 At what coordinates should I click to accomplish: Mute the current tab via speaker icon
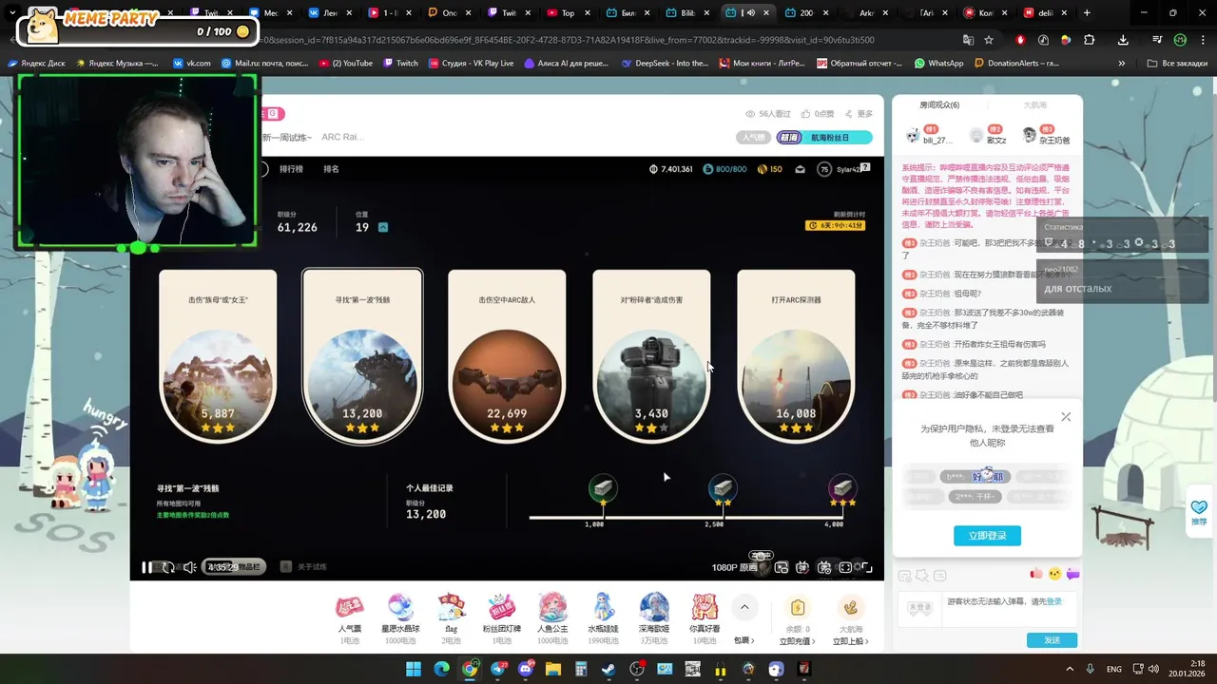(x=749, y=13)
